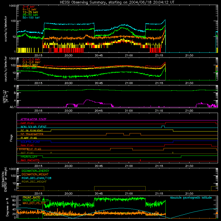Image resolution: width=221 pixels, height=221 pixels.
Task: Click the NON_SOLAR_EVENT pulse on its trace
Action: 163,127
